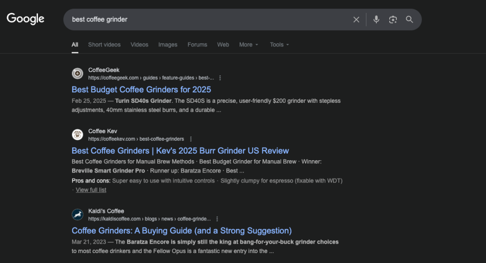Click the Coffee Kev site favicon
486x263 pixels.
point(77,135)
